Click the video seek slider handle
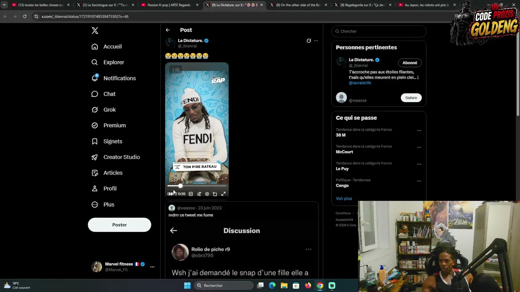Image resolution: width=520 pixels, height=292 pixels. click(x=180, y=186)
